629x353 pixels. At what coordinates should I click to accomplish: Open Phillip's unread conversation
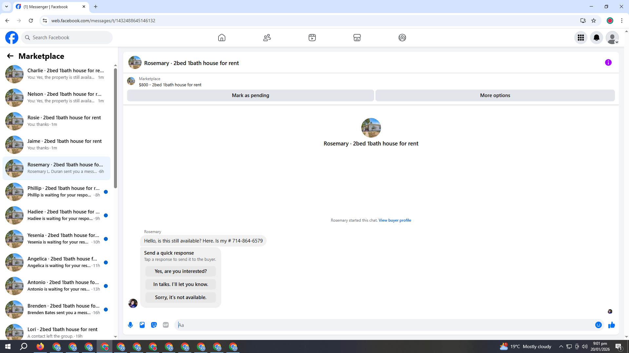tap(56, 192)
